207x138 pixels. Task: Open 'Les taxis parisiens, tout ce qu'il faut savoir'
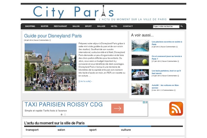tap(166, 72)
